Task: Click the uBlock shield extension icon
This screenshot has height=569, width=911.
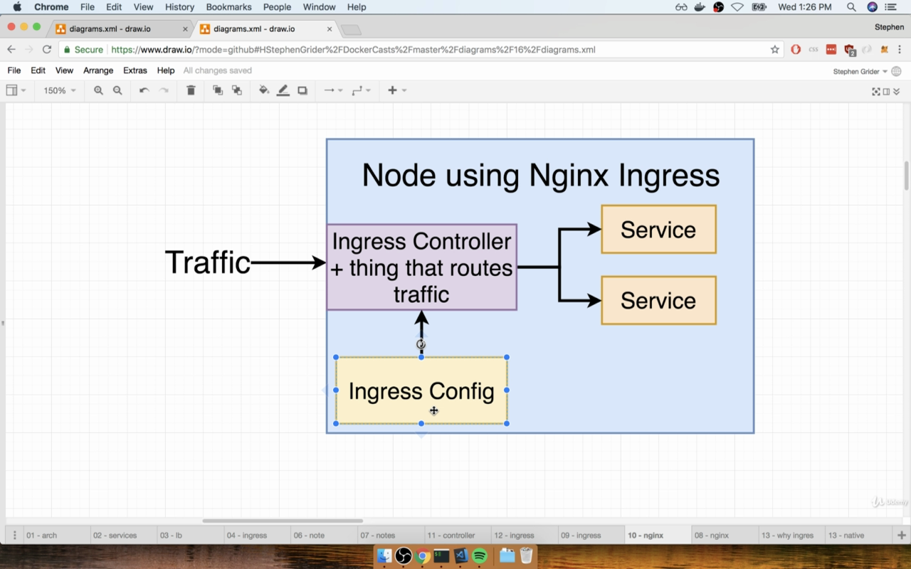Action: pyautogui.click(x=850, y=50)
